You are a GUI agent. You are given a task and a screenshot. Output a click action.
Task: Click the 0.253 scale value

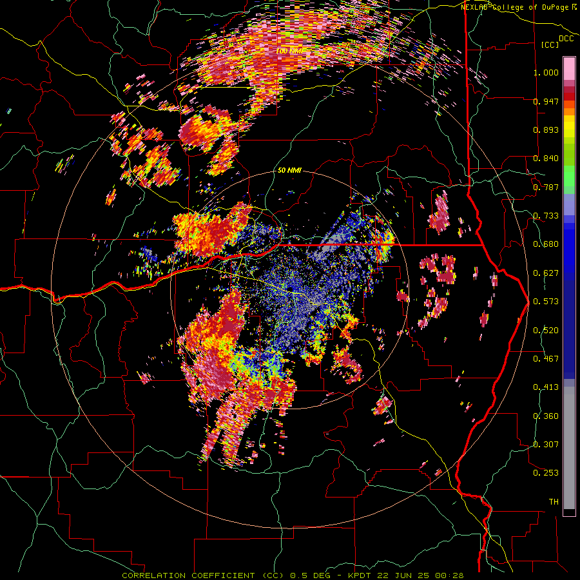point(546,473)
